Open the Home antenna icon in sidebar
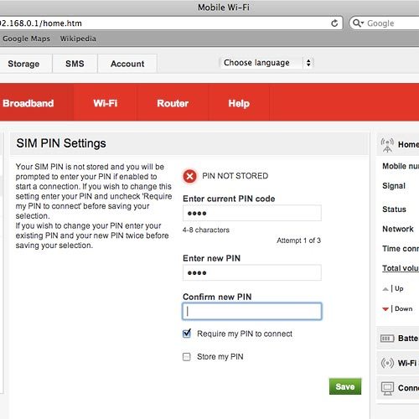The width and height of the screenshot is (419, 419). coord(387,145)
